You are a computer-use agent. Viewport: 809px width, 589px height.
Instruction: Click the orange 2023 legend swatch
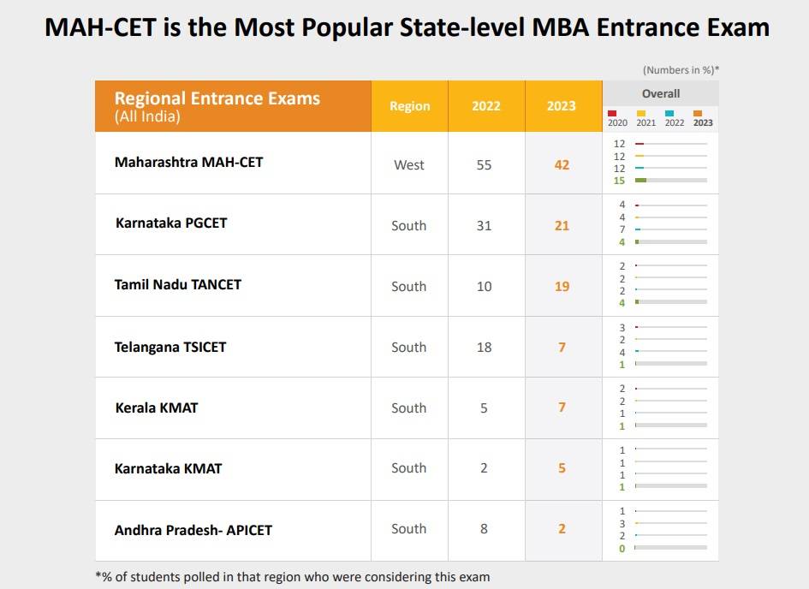pos(698,113)
